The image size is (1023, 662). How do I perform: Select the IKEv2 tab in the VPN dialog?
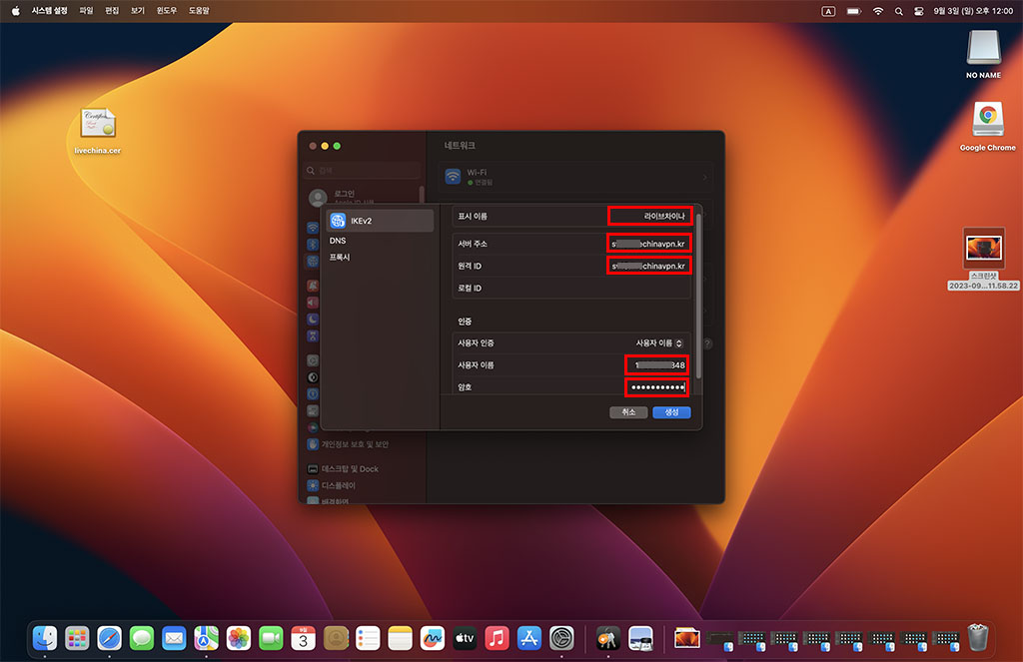tap(381, 221)
